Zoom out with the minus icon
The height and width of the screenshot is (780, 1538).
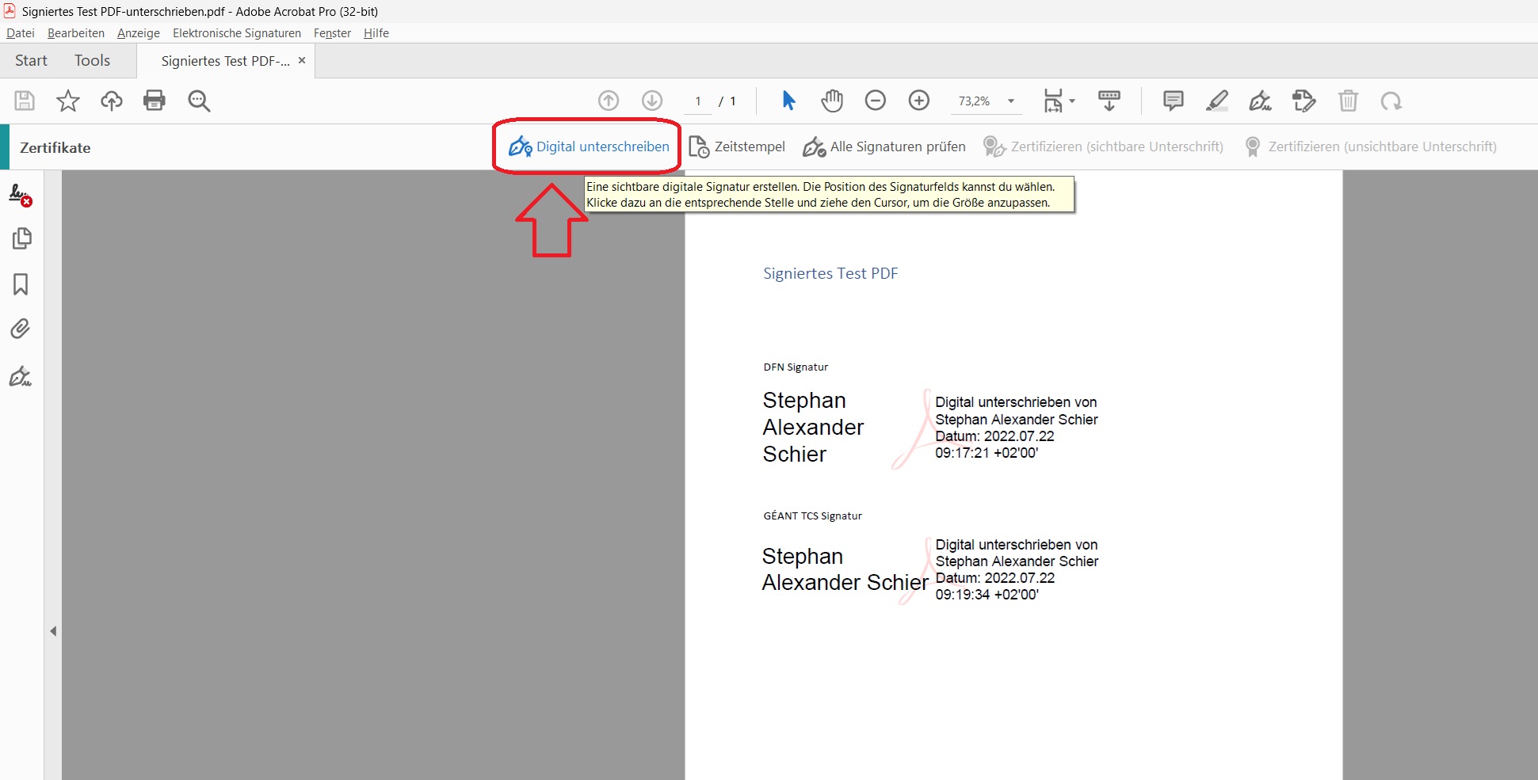point(875,101)
